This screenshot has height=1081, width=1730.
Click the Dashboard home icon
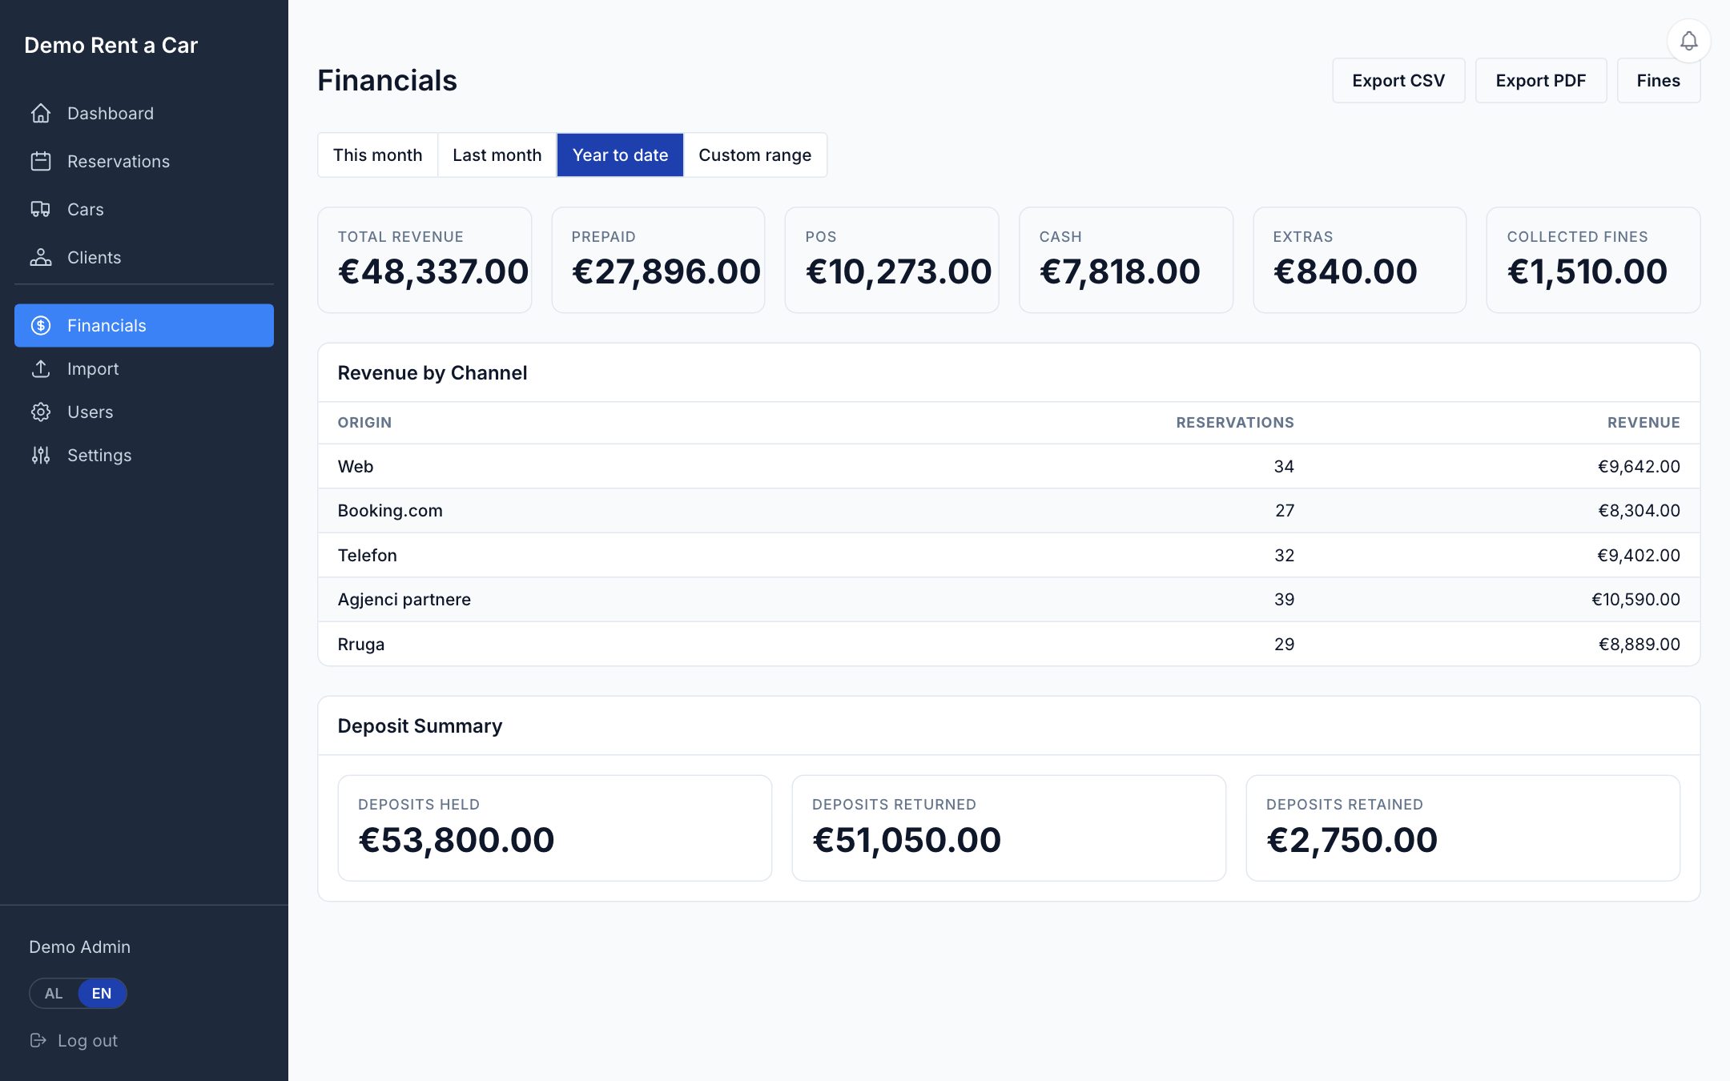(41, 114)
